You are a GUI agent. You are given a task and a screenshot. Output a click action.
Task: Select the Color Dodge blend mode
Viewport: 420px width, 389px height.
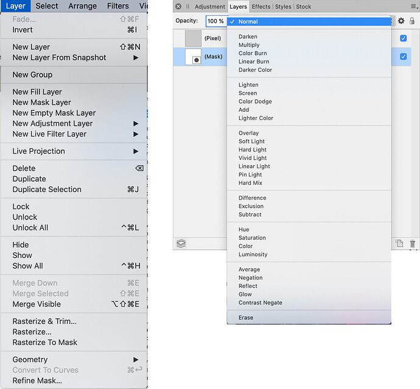(309, 102)
